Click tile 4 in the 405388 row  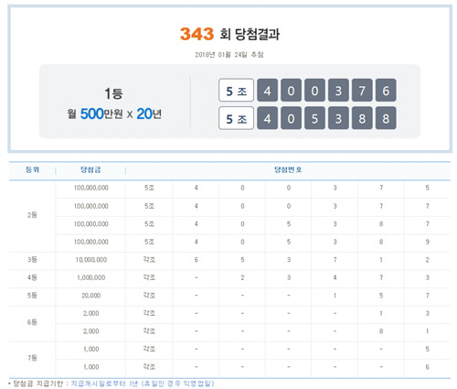[x=268, y=118]
